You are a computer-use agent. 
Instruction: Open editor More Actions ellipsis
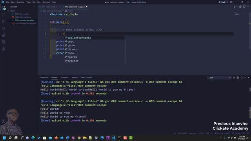248,7
